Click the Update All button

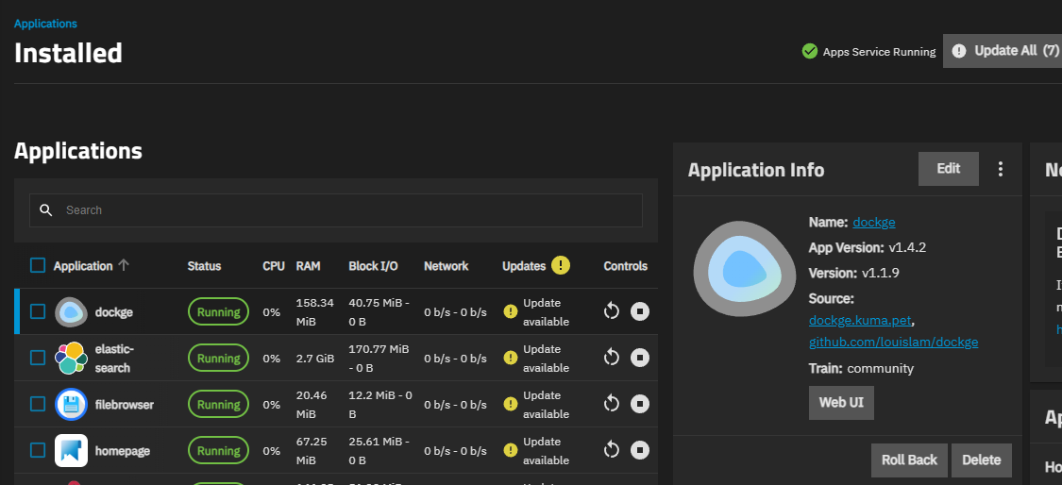1003,51
